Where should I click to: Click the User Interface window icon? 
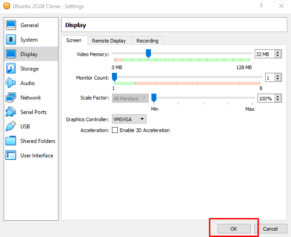click(11, 155)
